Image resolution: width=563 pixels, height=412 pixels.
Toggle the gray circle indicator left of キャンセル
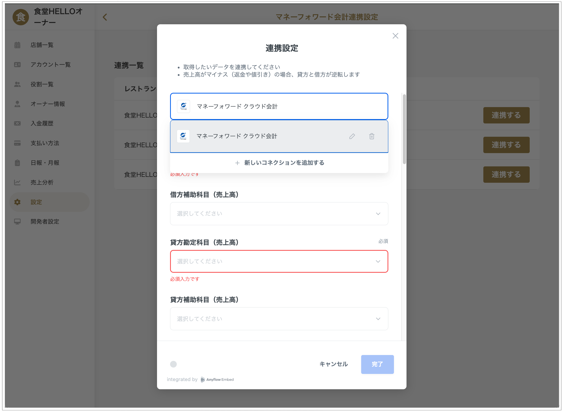173,364
